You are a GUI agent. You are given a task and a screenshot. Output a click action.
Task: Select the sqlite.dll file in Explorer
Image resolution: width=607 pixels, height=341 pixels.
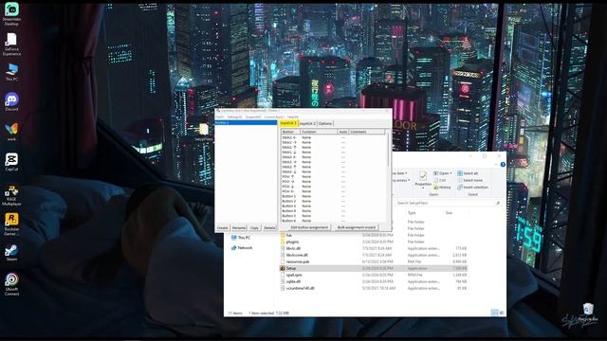tap(374, 281)
